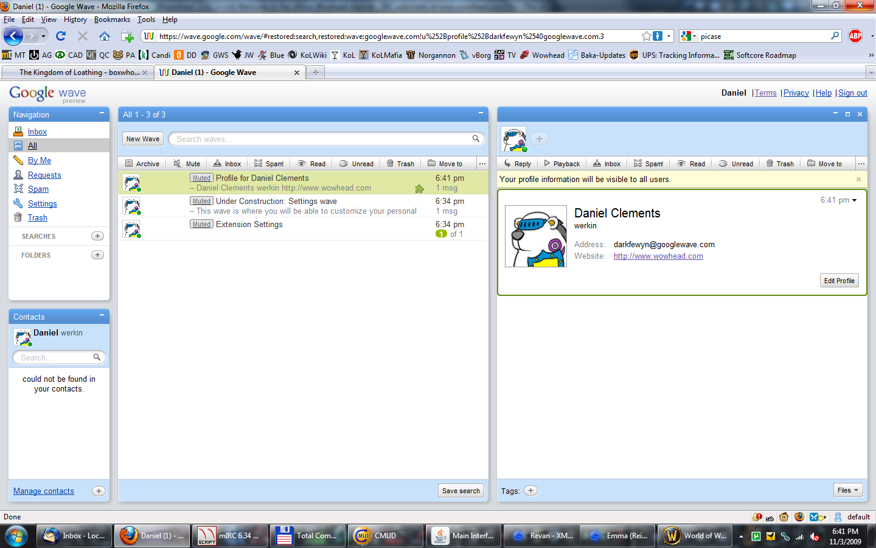Mark as Unread in the search panel toolbar
This screenshot has height=548, width=876.
point(356,164)
